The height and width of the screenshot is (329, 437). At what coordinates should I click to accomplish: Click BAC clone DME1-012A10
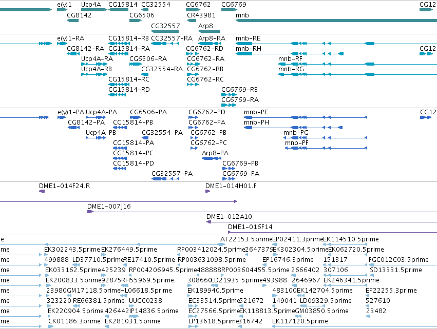(321, 222)
